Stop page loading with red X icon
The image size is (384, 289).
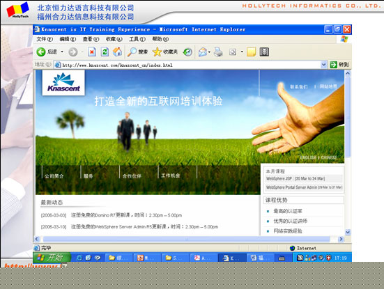pos(92,52)
